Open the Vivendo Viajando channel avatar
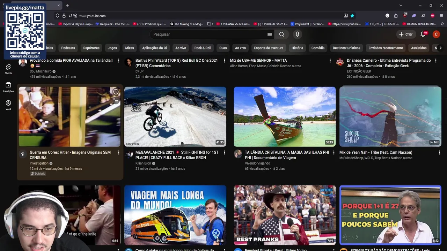 [x=238, y=154]
